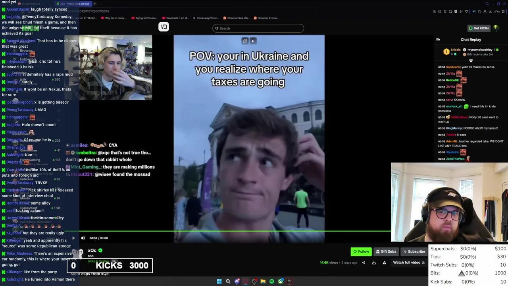Open File Explorer from the taskbar
The height and width of the screenshot is (286, 508).
pos(263,281)
